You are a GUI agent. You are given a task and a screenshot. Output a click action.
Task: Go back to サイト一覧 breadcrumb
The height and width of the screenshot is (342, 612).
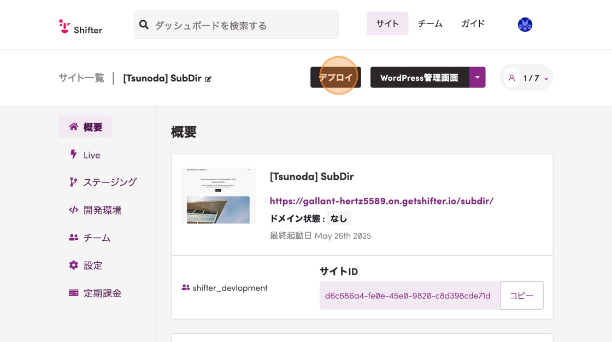81,78
